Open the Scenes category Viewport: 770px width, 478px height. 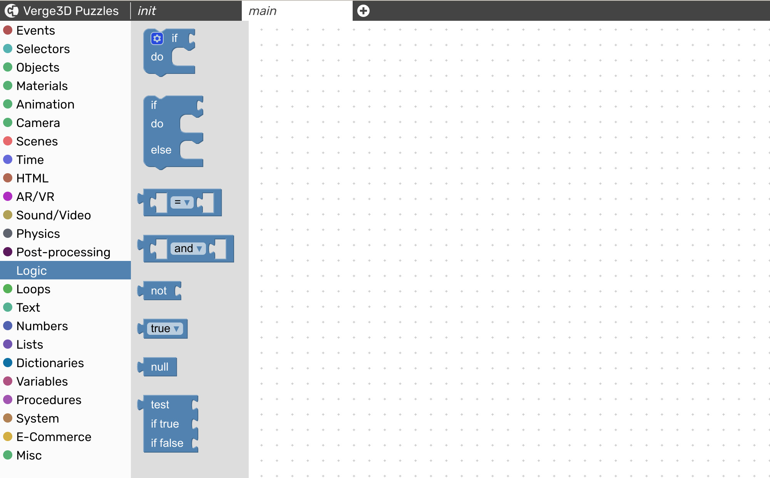click(65, 141)
